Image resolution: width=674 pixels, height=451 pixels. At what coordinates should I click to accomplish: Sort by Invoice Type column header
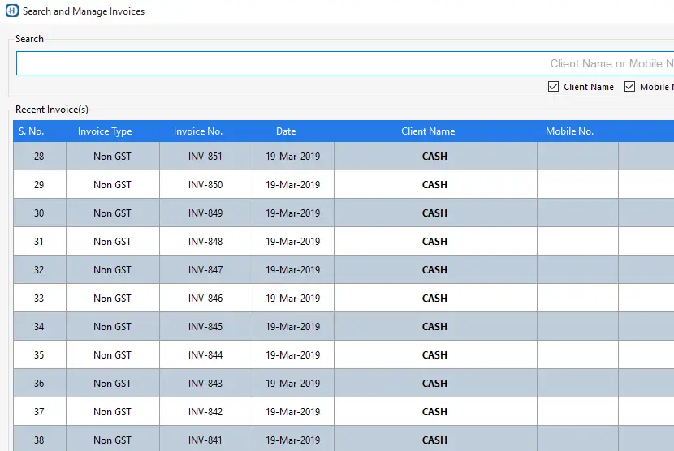[x=105, y=131]
